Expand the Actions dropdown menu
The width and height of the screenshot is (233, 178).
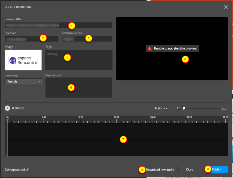pyautogui.click(x=161, y=108)
